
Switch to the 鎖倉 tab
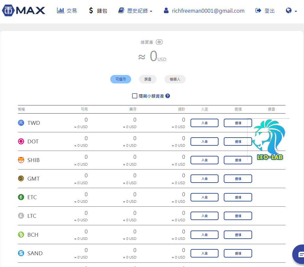point(147,79)
